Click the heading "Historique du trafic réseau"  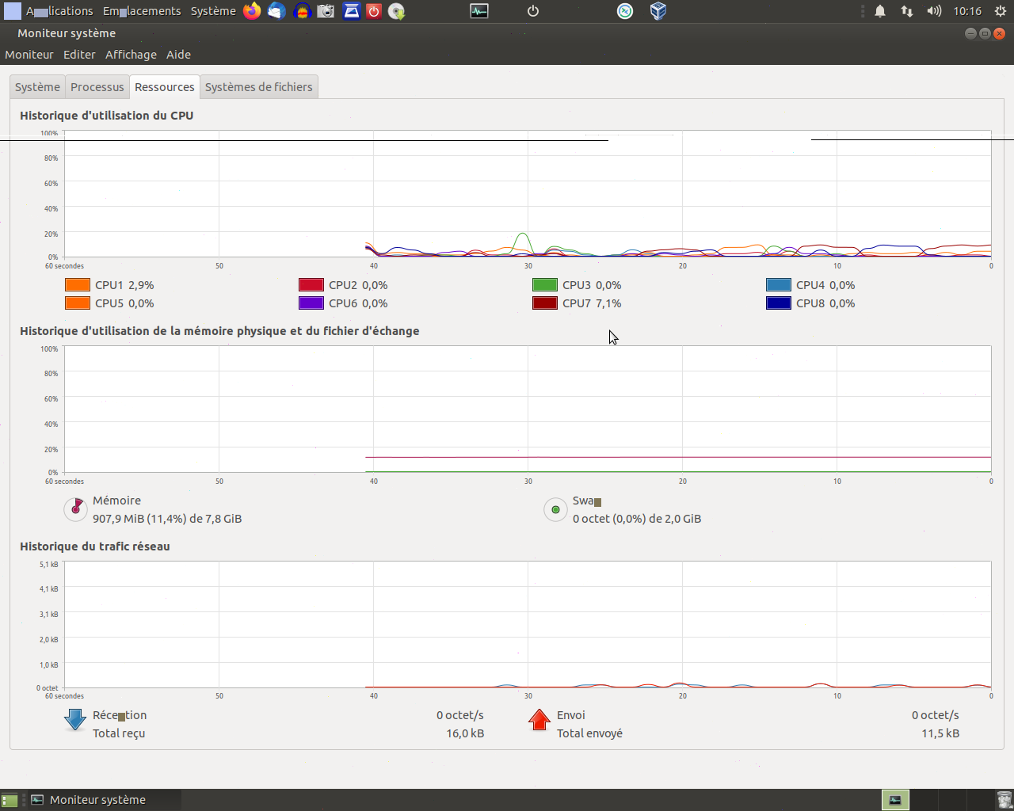(x=95, y=546)
